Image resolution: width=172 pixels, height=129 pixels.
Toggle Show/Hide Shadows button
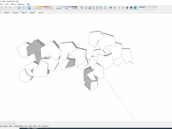(x=29, y=8)
